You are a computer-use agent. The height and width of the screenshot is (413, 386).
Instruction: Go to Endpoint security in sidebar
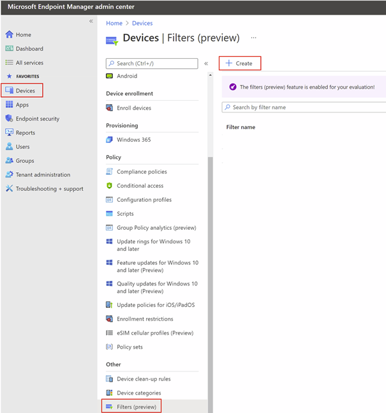click(38, 119)
